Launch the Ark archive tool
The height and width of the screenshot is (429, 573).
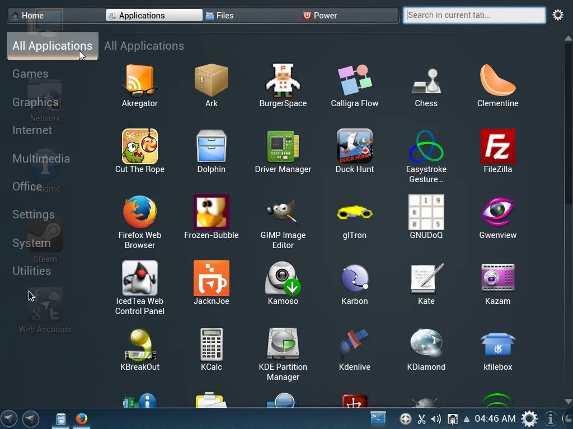(211, 86)
